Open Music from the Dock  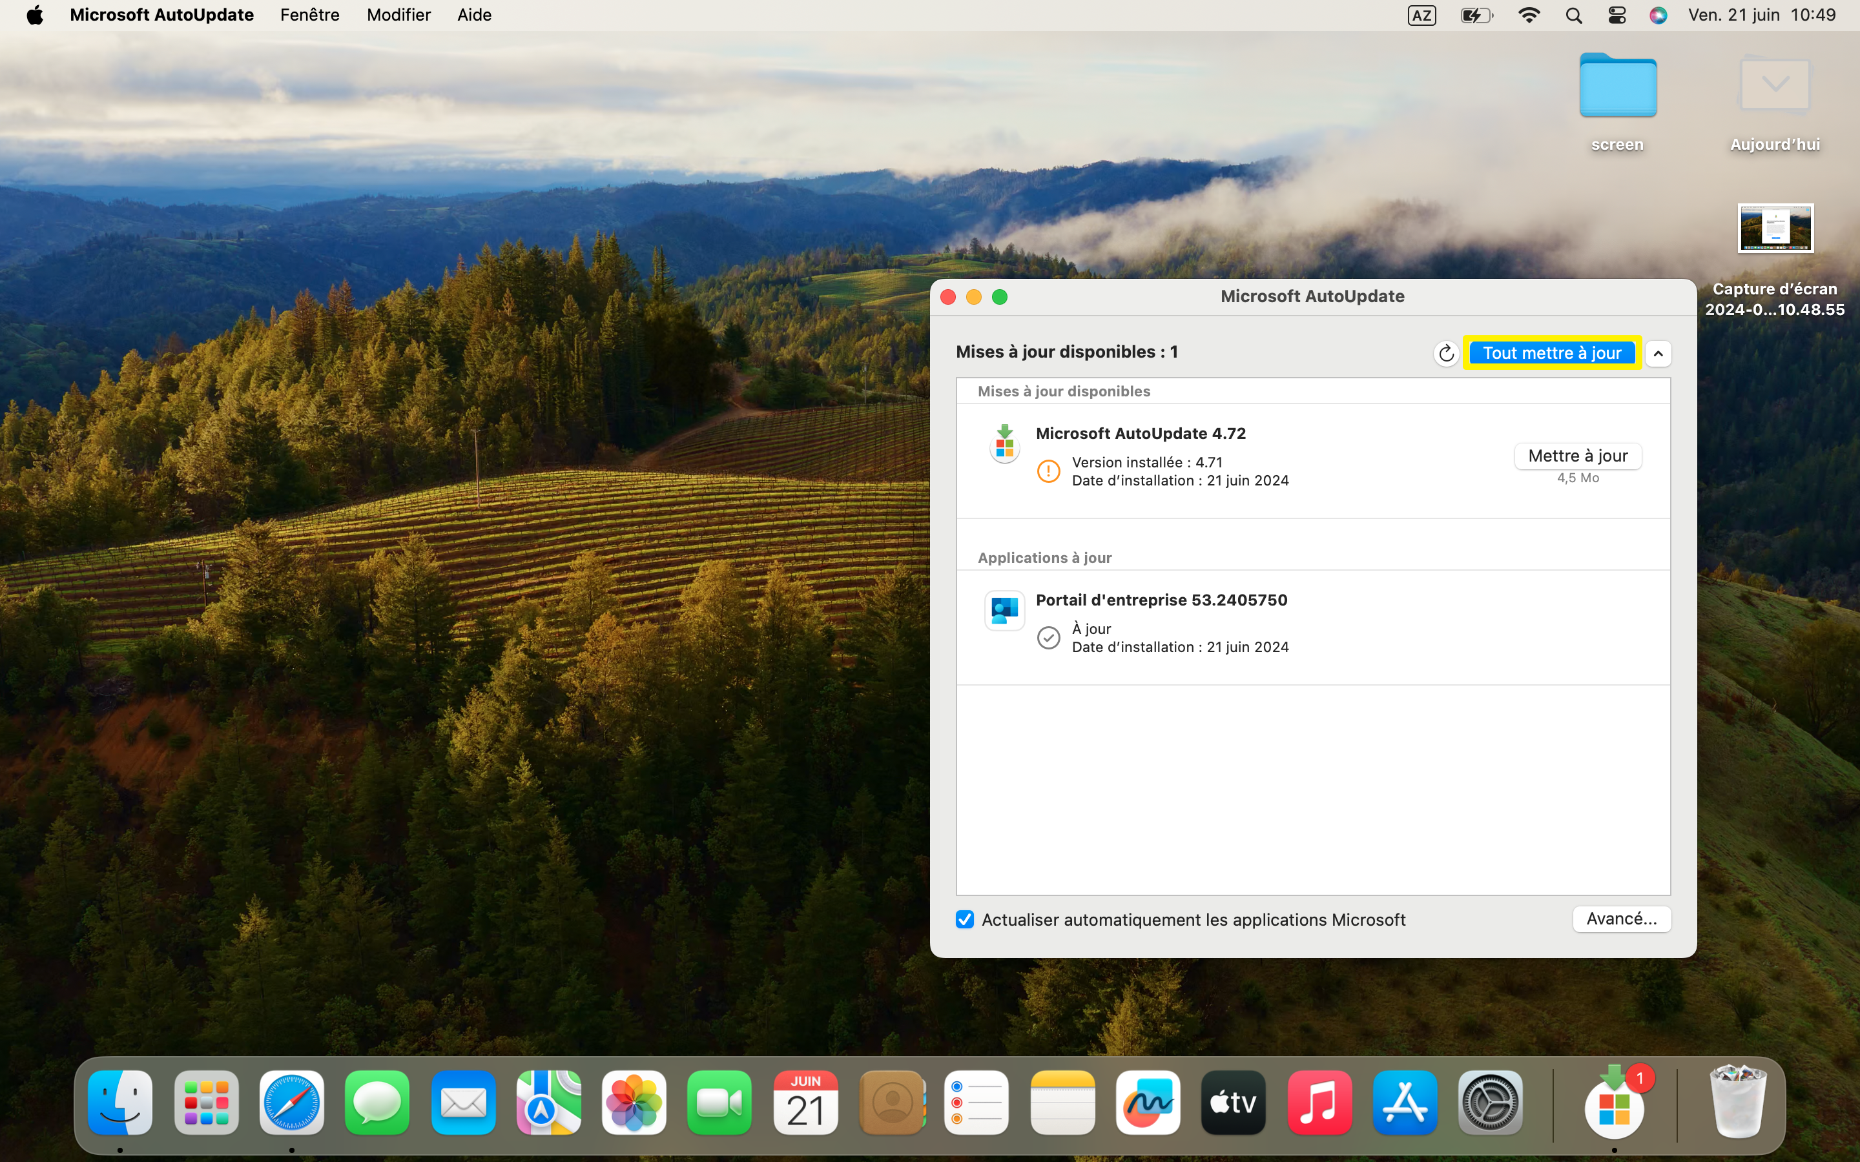[1319, 1102]
